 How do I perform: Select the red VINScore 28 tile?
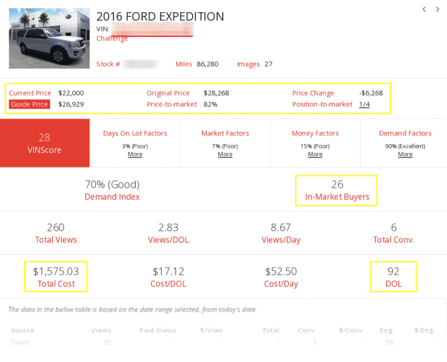point(45,143)
